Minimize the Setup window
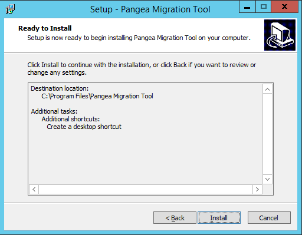The image size is (302, 235). pos(247,7)
